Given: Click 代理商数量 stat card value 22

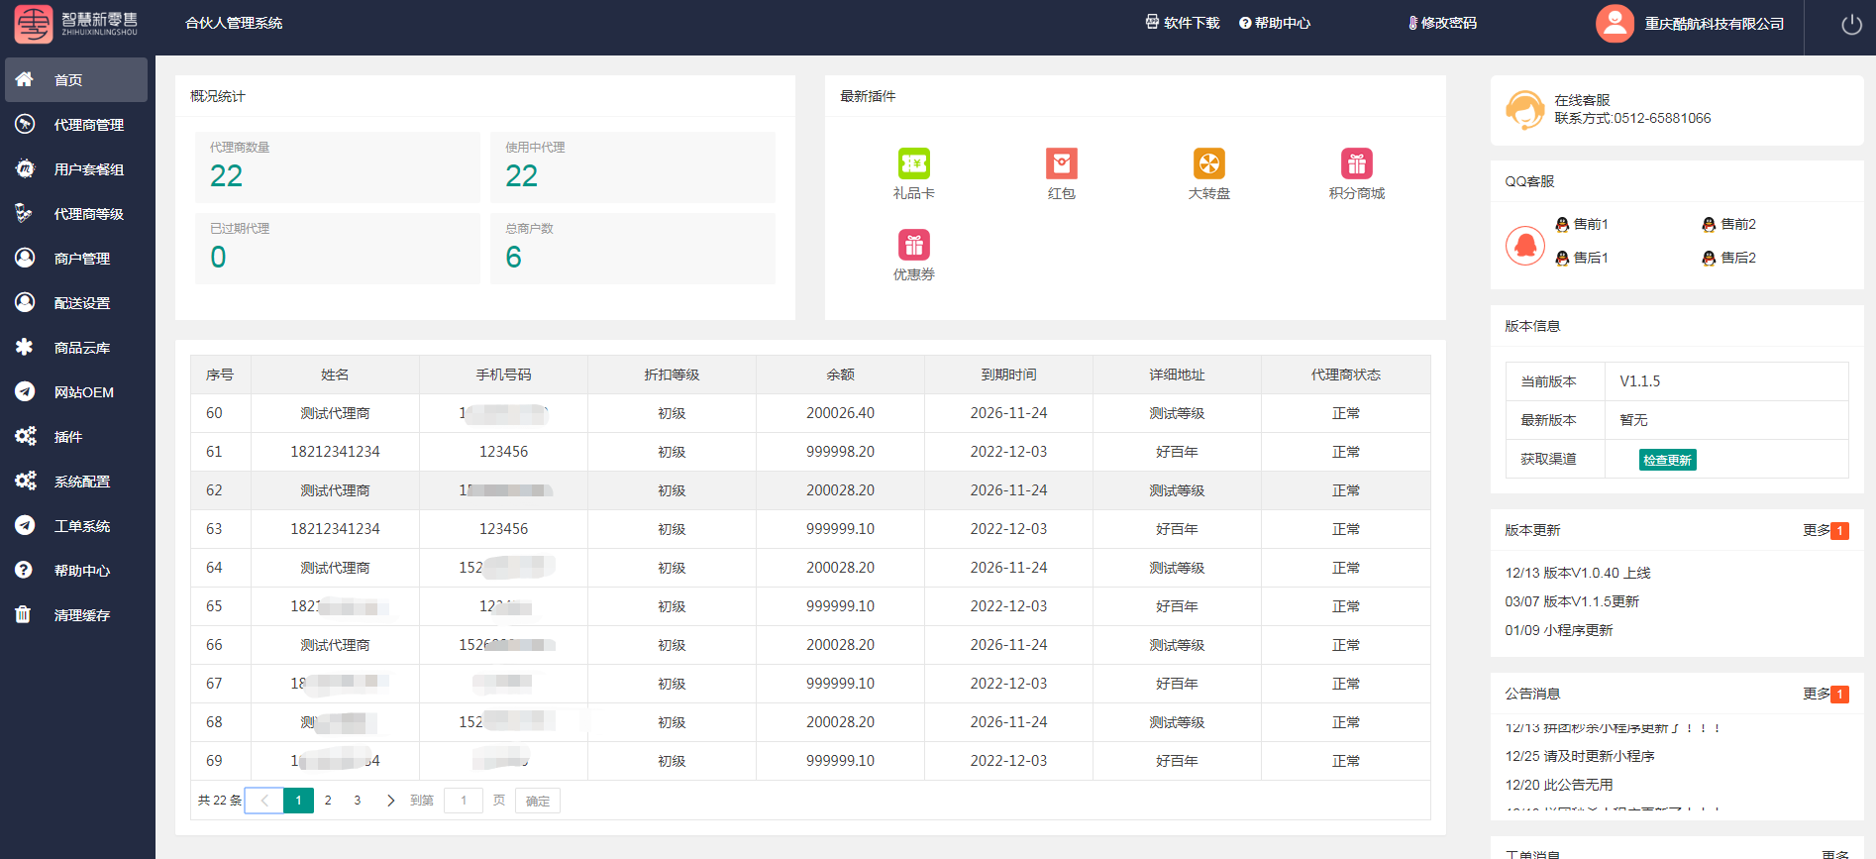Looking at the screenshot, I should (x=226, y=175).
